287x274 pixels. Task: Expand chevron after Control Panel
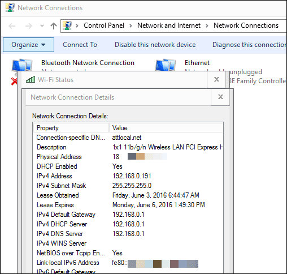point(131,25)
